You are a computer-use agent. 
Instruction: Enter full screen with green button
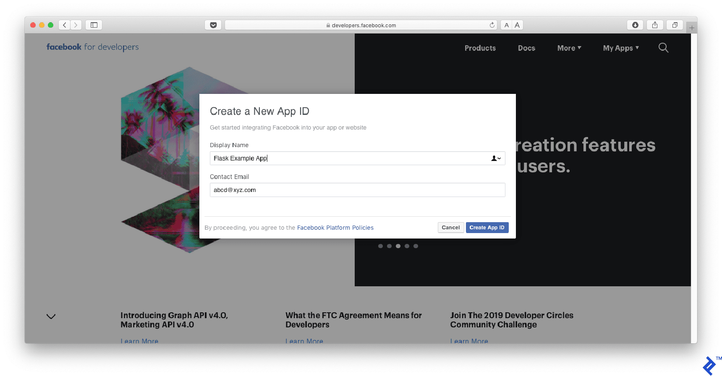pos(50,25)
